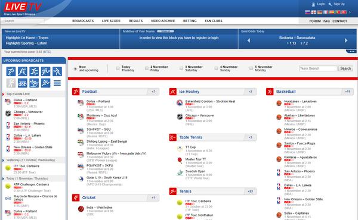Open the three-dots panel toggle below Best Odds
Viewport: 358px width, 220px height.
351,51
